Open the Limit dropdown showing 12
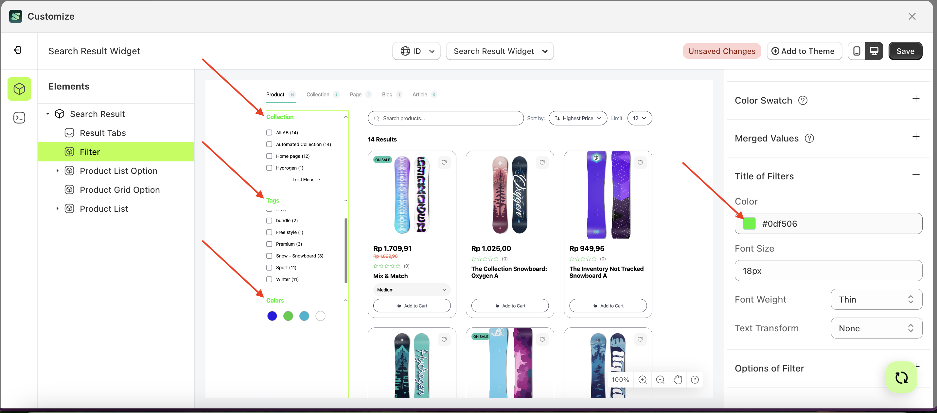This screenshot has width=937, height=413. tap(640, 118)
